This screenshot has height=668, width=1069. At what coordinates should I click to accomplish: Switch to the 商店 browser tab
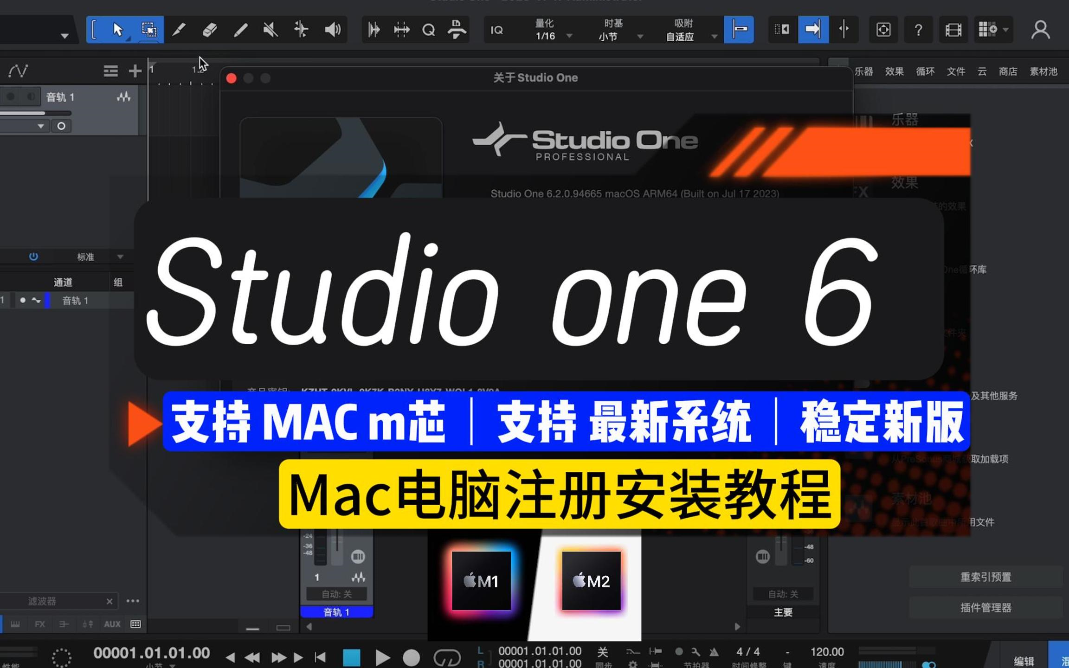click(1008, 71)
